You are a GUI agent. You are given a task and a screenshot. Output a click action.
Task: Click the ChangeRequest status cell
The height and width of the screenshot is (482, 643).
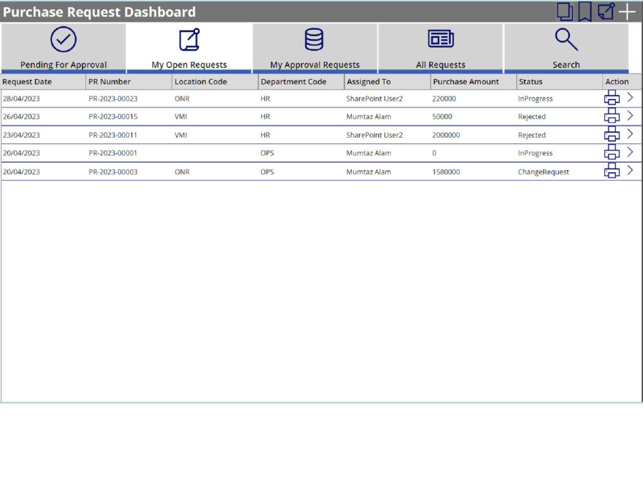coord(543,172)
